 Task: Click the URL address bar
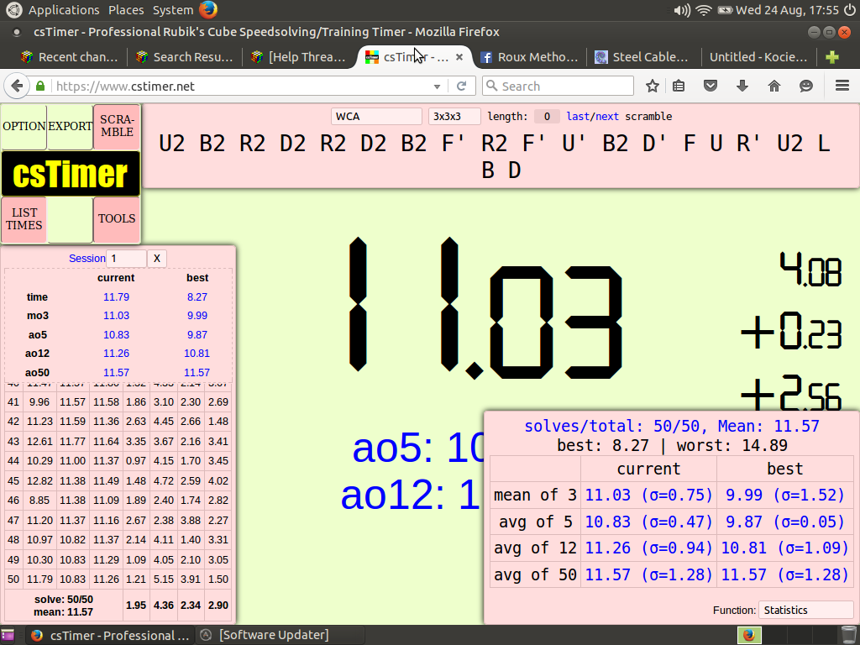241,87
